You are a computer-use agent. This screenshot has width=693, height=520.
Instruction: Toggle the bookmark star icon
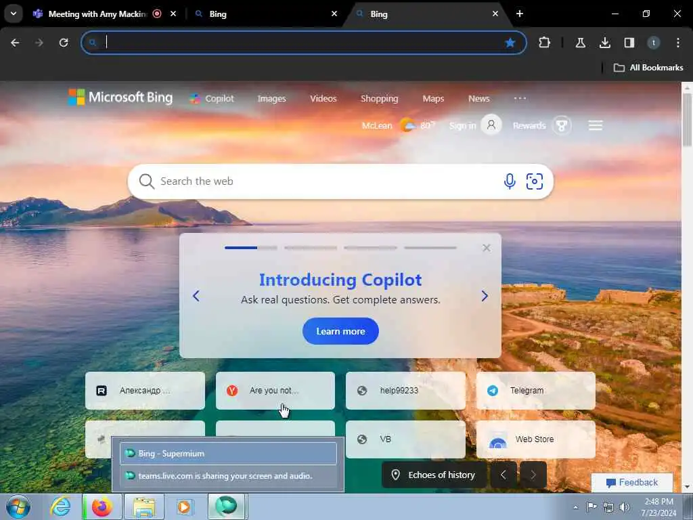pyautogui.click(x=510, y=43)
